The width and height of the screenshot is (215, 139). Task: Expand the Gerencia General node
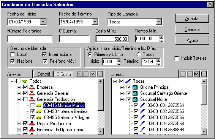[x=19, y=93]
